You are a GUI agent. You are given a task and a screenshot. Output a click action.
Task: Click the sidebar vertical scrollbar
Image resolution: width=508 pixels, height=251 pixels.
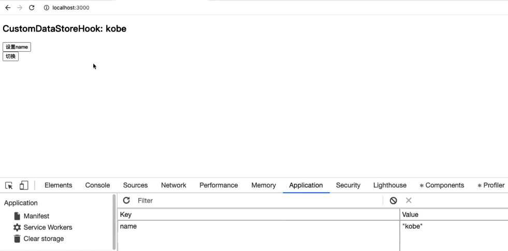(114, 222)
